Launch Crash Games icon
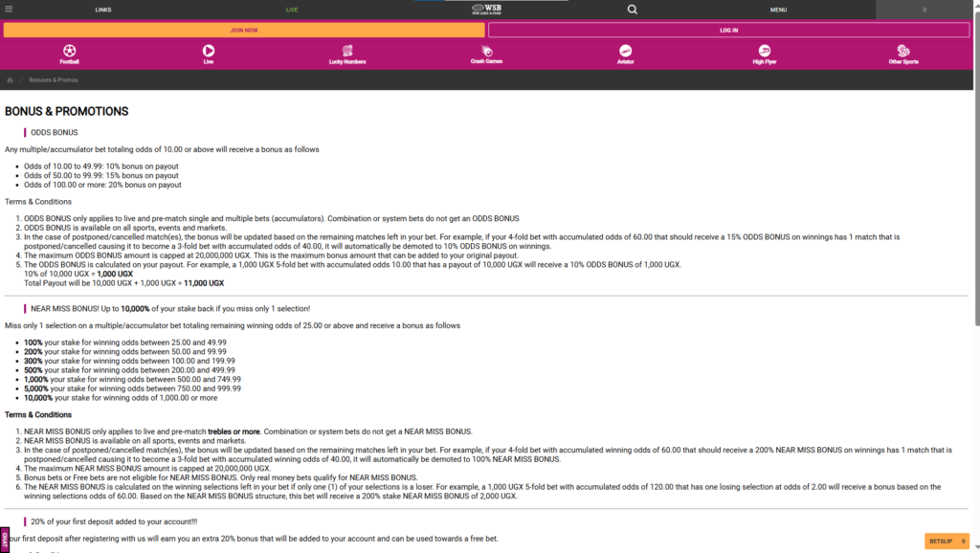This screenshot has width=980, height=553. (486, 52)
